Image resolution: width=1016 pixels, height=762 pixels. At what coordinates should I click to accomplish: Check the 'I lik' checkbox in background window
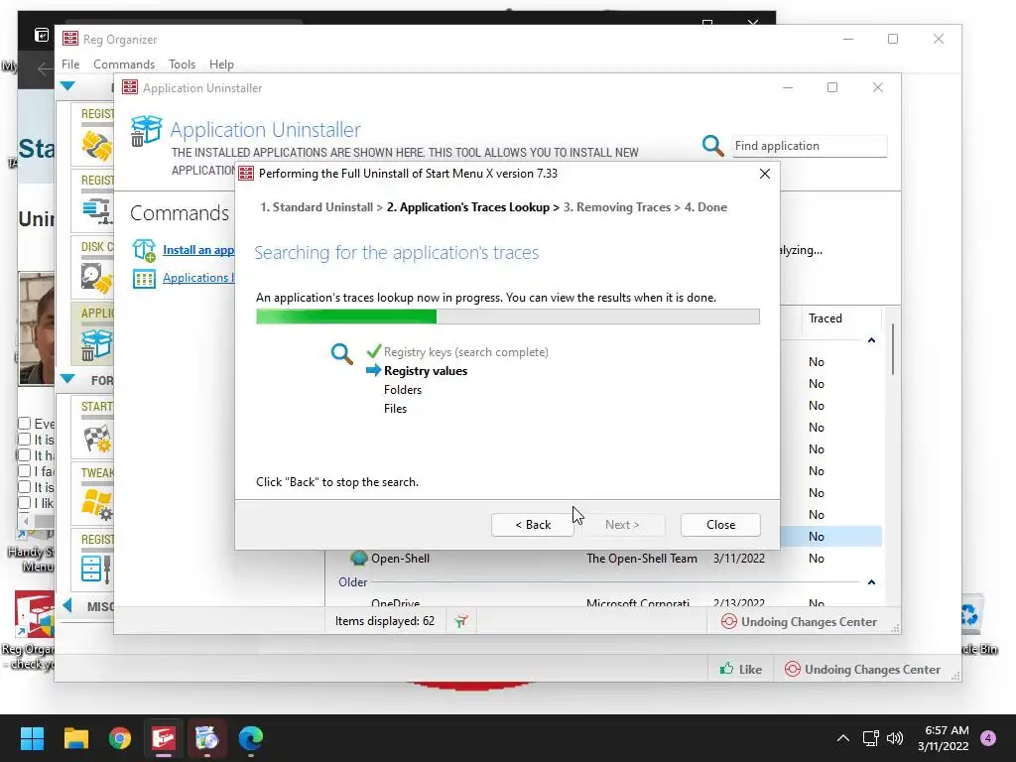[x=25, y=503]
